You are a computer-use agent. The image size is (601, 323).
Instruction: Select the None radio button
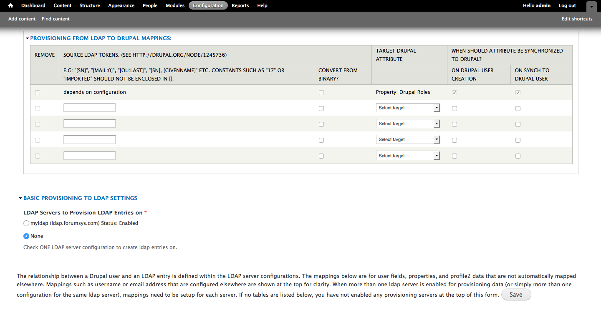(27, 236)
